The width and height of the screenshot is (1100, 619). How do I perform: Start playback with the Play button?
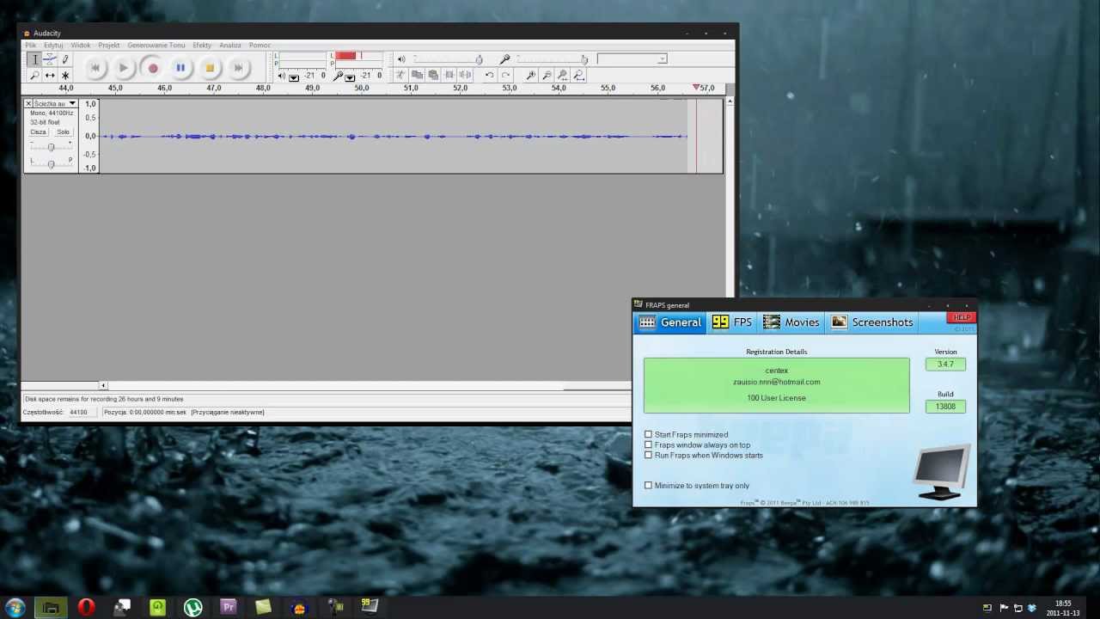pos(124,68)
